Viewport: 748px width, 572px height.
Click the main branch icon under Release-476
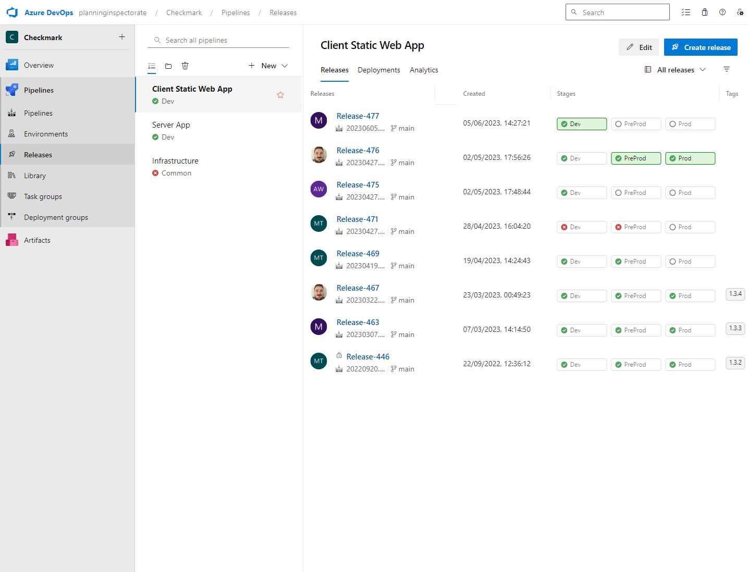tap(394, 163)
